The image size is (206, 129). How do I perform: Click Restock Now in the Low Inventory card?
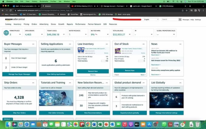[93, 71]
